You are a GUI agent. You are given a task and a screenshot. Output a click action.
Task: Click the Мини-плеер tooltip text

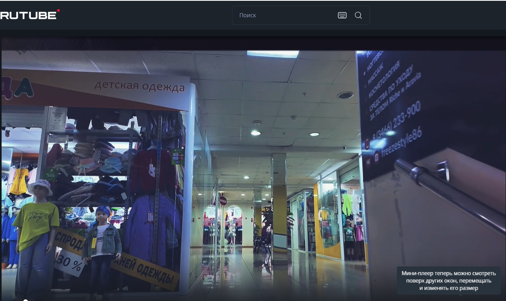click(x=449, y=281)
